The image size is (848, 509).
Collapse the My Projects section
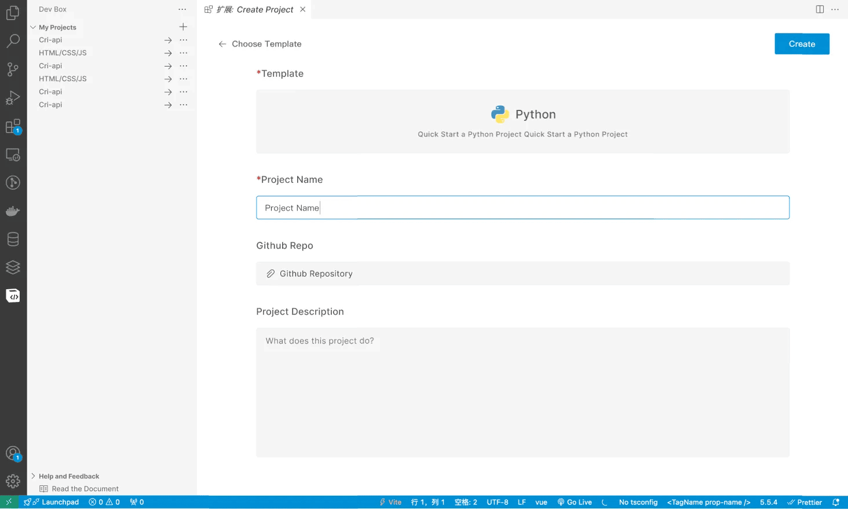point(33,27)
